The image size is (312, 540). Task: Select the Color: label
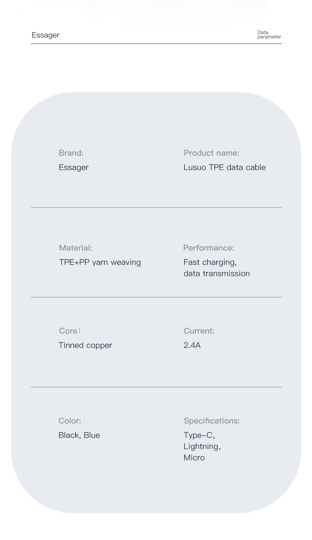coord(70,421)
